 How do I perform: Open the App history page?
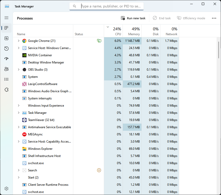point(6,49)
